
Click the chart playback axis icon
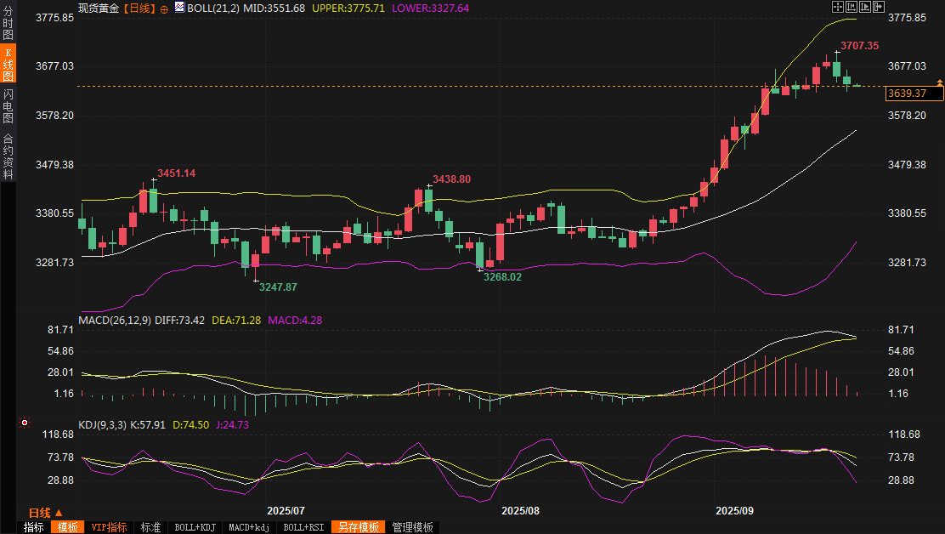(865, 7)
